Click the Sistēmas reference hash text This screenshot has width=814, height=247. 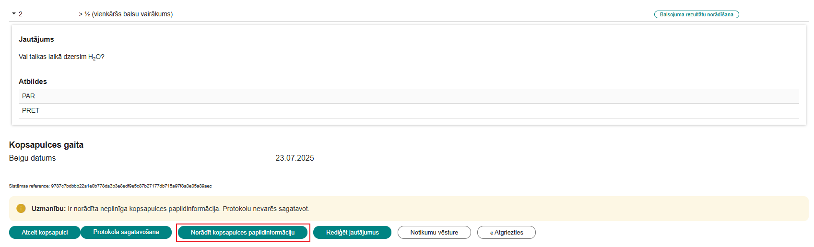pyautogui.click(x=110, y=186)
